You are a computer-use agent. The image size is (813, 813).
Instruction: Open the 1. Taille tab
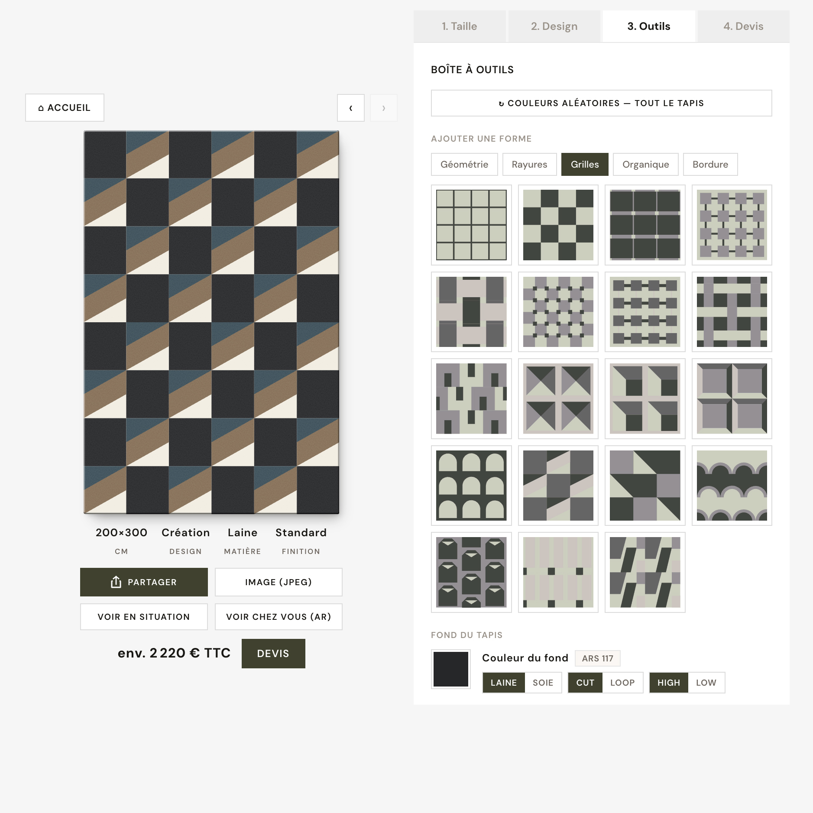click(x=460, y=26)
